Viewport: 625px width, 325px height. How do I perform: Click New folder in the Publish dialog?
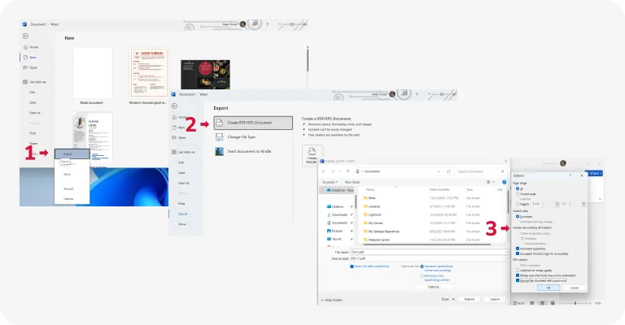pos(352,182)
